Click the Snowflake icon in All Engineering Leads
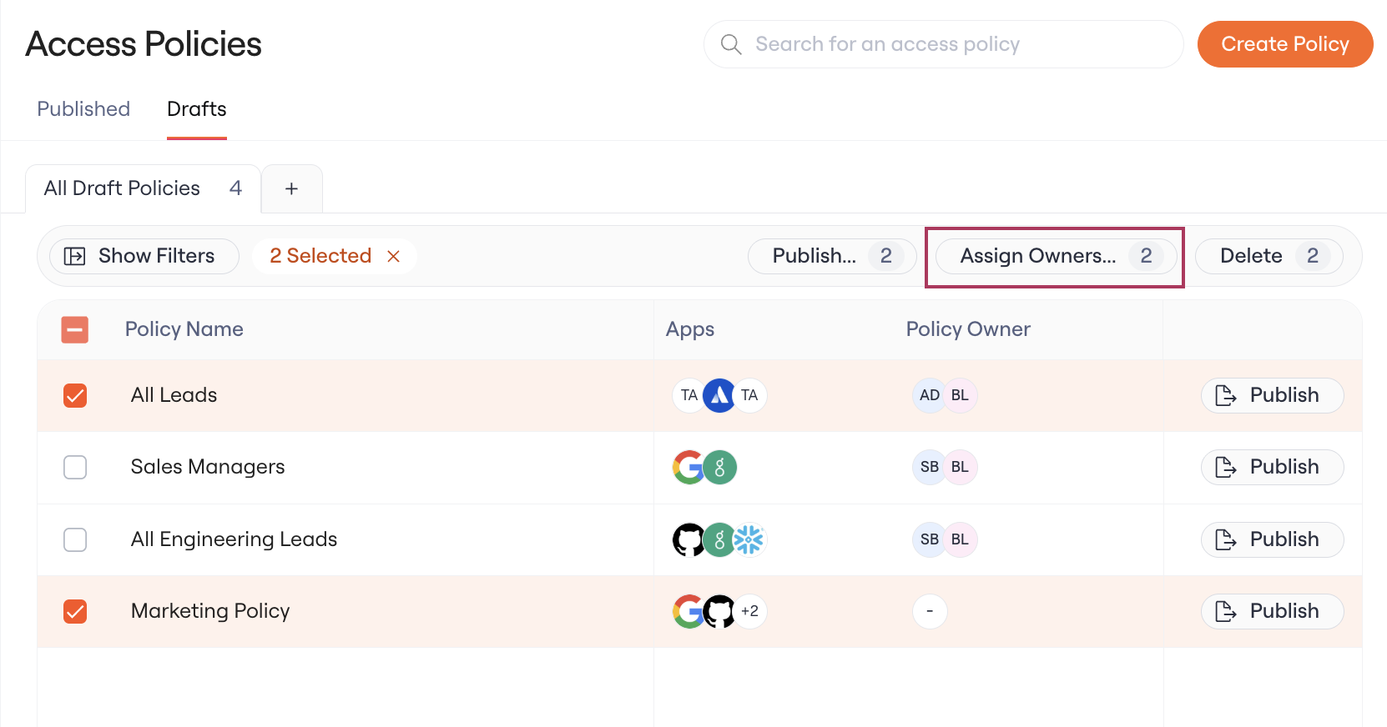This screenshot has height=727, width=1387. pyautogui.click(x=749, y=539)
